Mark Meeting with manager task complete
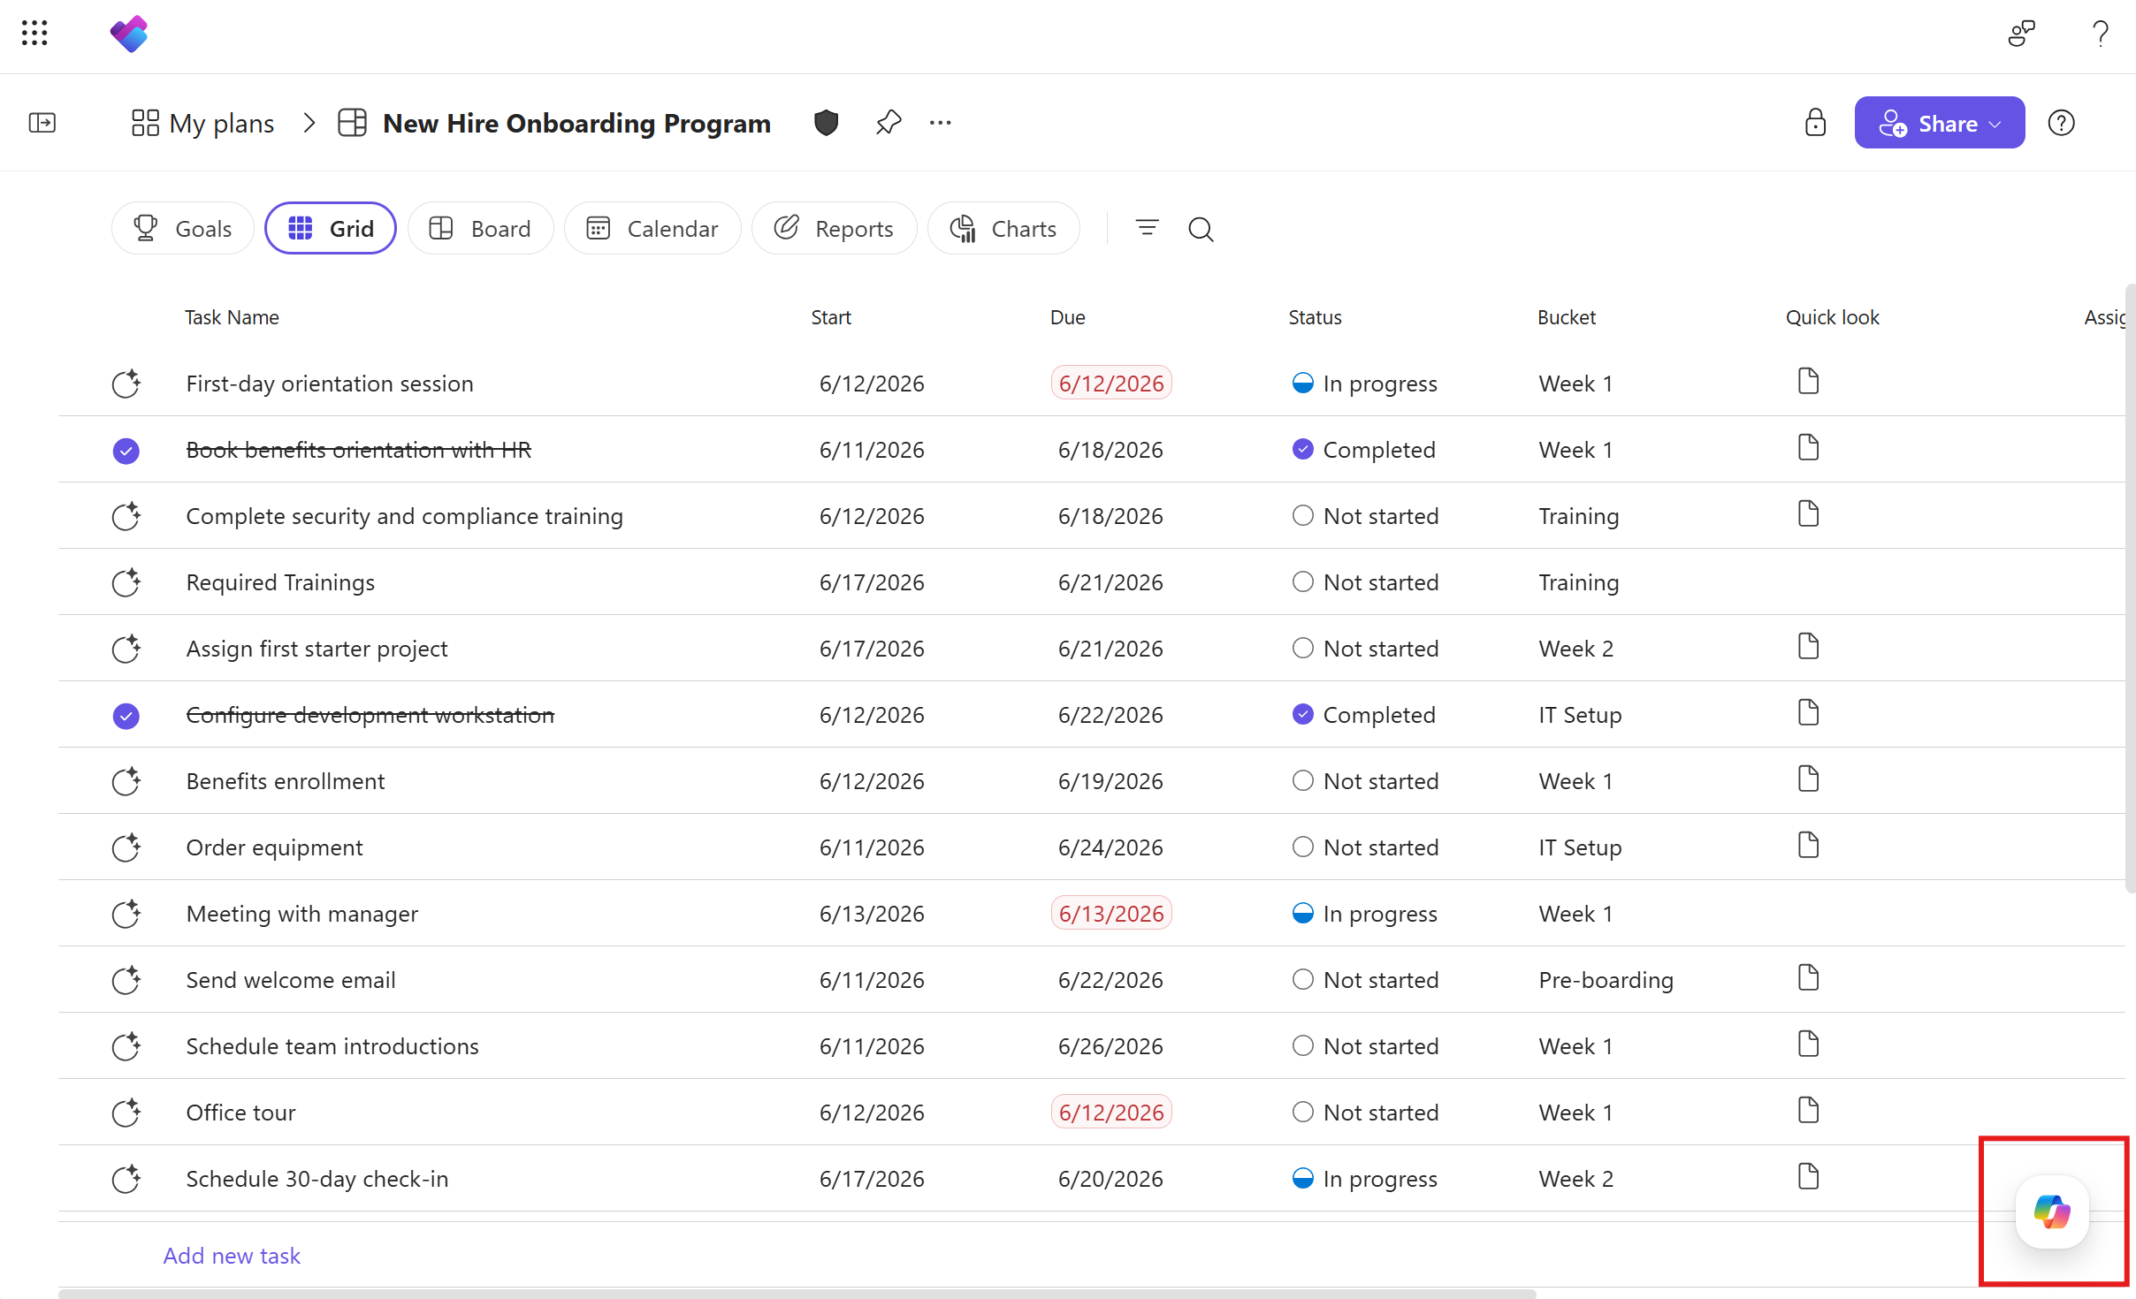Screen dimensions: 2136x1299 pyautogui.click(x=126, y=914)
